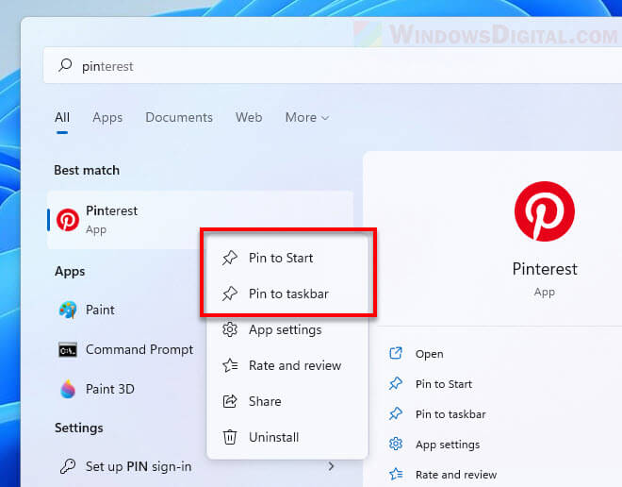Click Pin to taskbar in preview pane
Viewport: 622px width, 487px height.
[450, 414]
